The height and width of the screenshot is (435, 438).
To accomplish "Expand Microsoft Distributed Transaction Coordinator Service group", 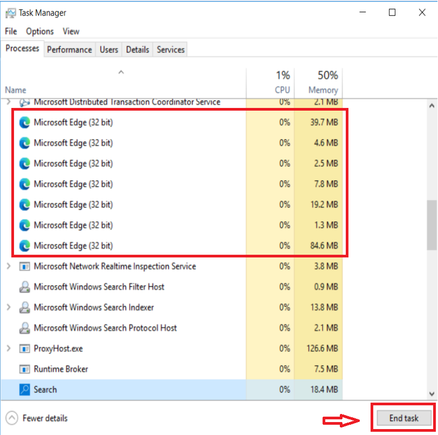I will 9,102.
